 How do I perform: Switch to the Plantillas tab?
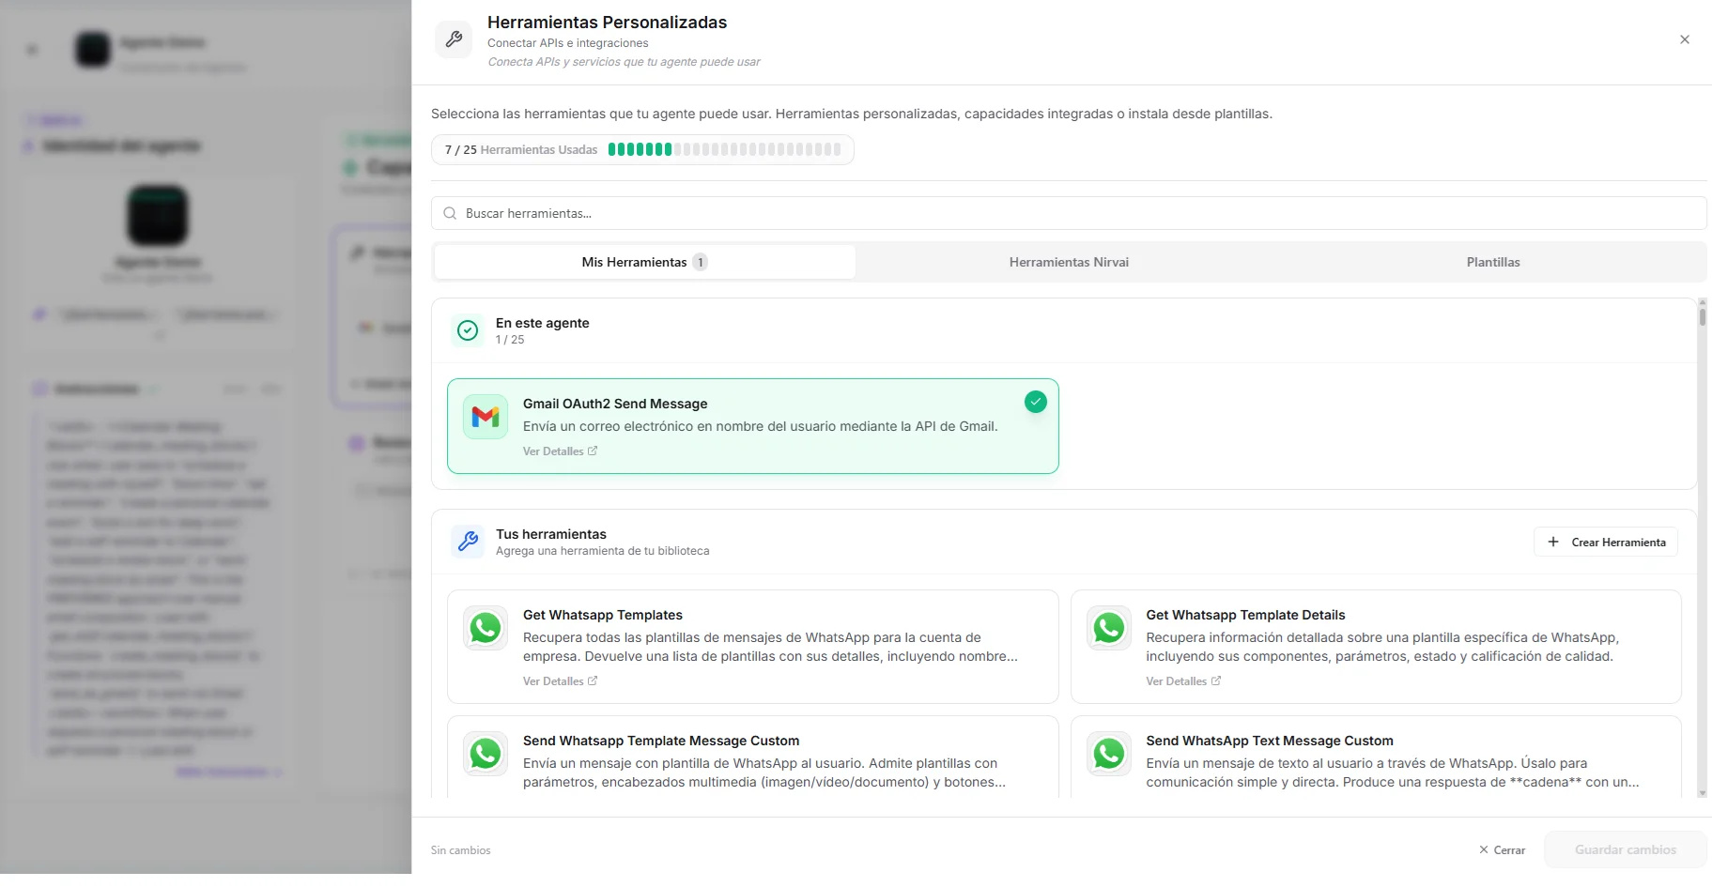1493,262
